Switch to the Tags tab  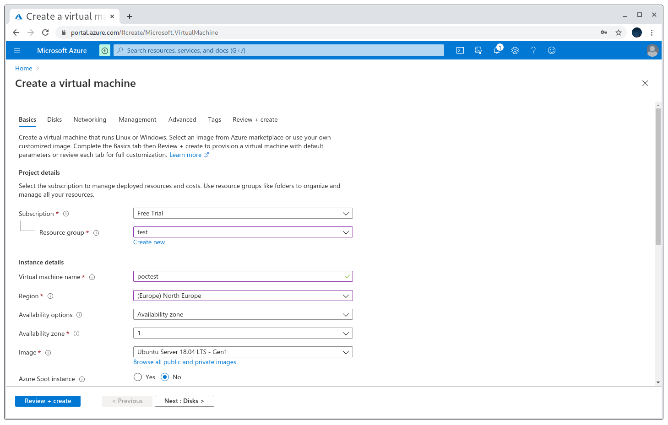coord(215,119)
